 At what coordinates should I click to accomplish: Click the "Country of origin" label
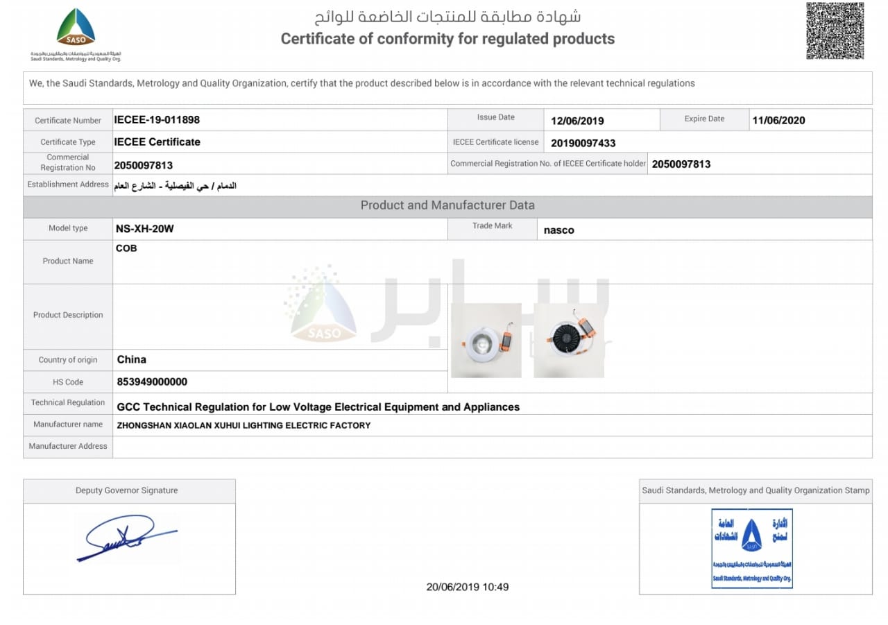[68, 360]
